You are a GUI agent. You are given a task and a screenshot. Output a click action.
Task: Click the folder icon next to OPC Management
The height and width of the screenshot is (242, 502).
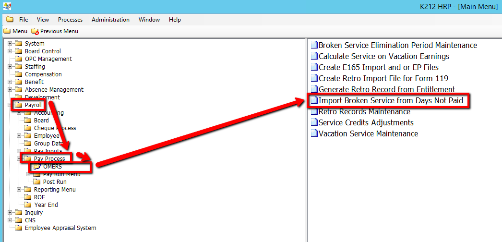pyautogui.click(x=19, y=59)
